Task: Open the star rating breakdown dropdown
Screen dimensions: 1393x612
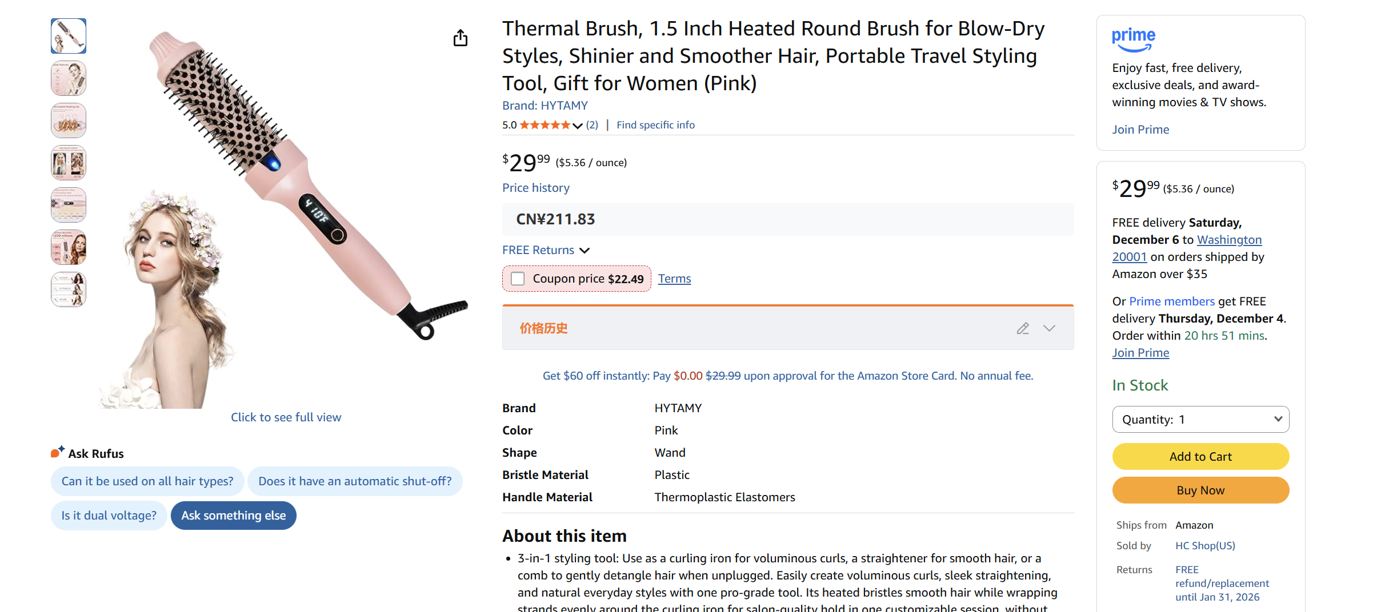Action: pos(578,125)
